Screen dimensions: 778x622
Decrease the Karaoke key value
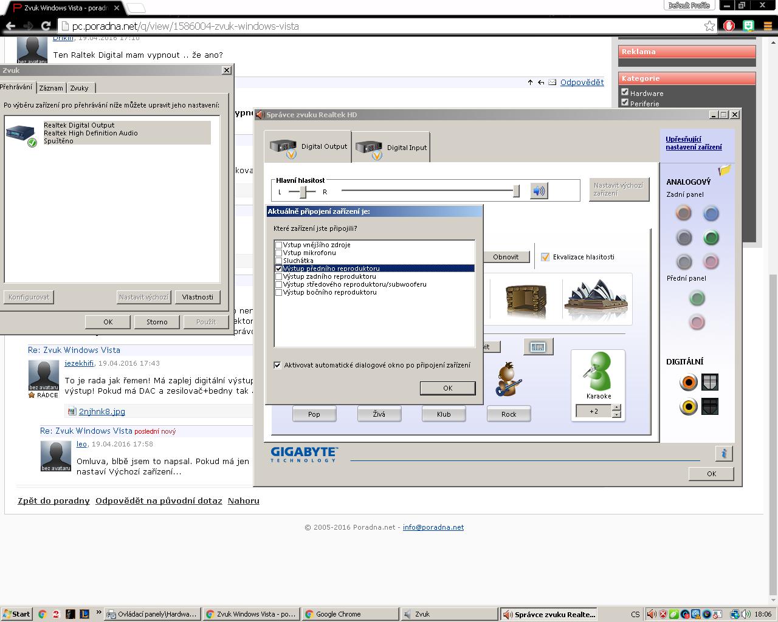coord(616,415)
